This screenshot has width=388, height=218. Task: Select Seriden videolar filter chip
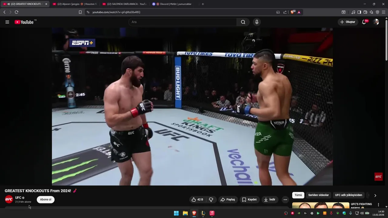(x=318, y=195)
